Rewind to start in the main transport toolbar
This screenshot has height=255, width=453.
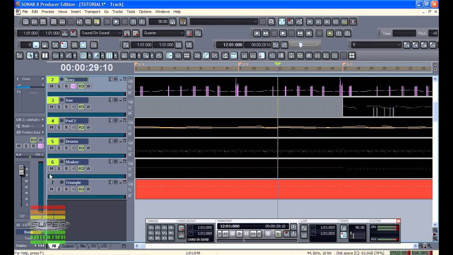pyautogui.click(x=257, y=33)
